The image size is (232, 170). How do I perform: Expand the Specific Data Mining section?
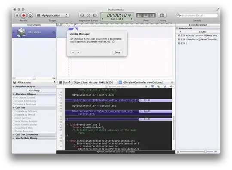pos(13,138)
